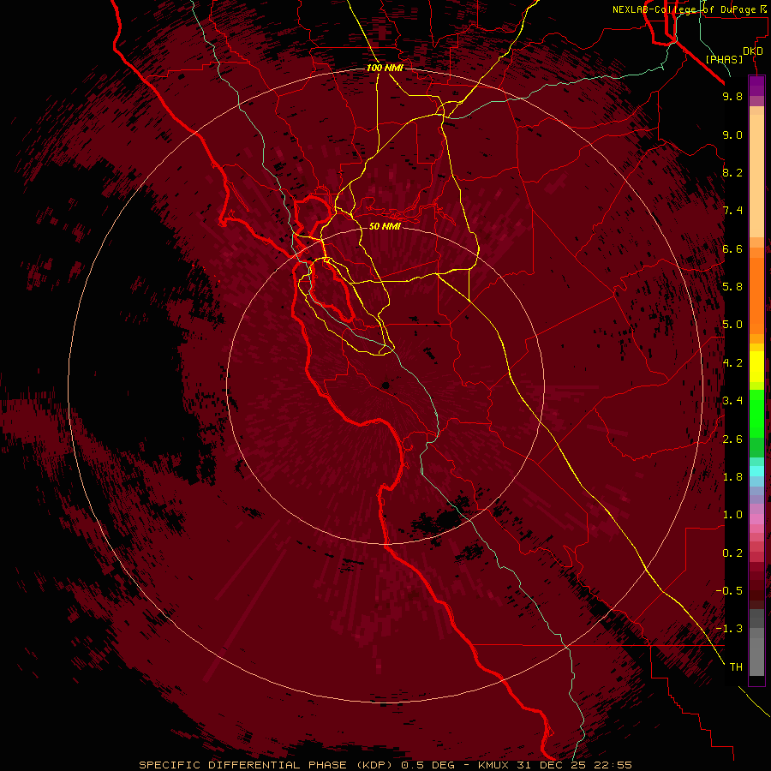The height and width of the screenshot is (771, 771).
Task: Click the -1.3 value on the color scale
Action: click(729, 629)
